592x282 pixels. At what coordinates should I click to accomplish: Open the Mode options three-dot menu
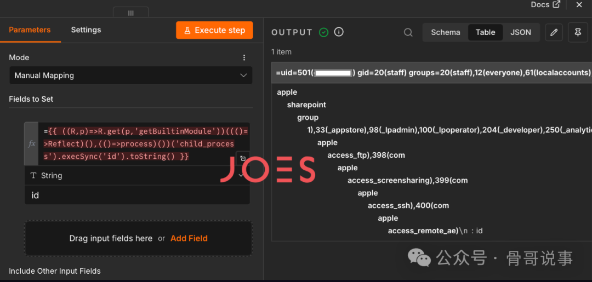[x=244, y=57]
